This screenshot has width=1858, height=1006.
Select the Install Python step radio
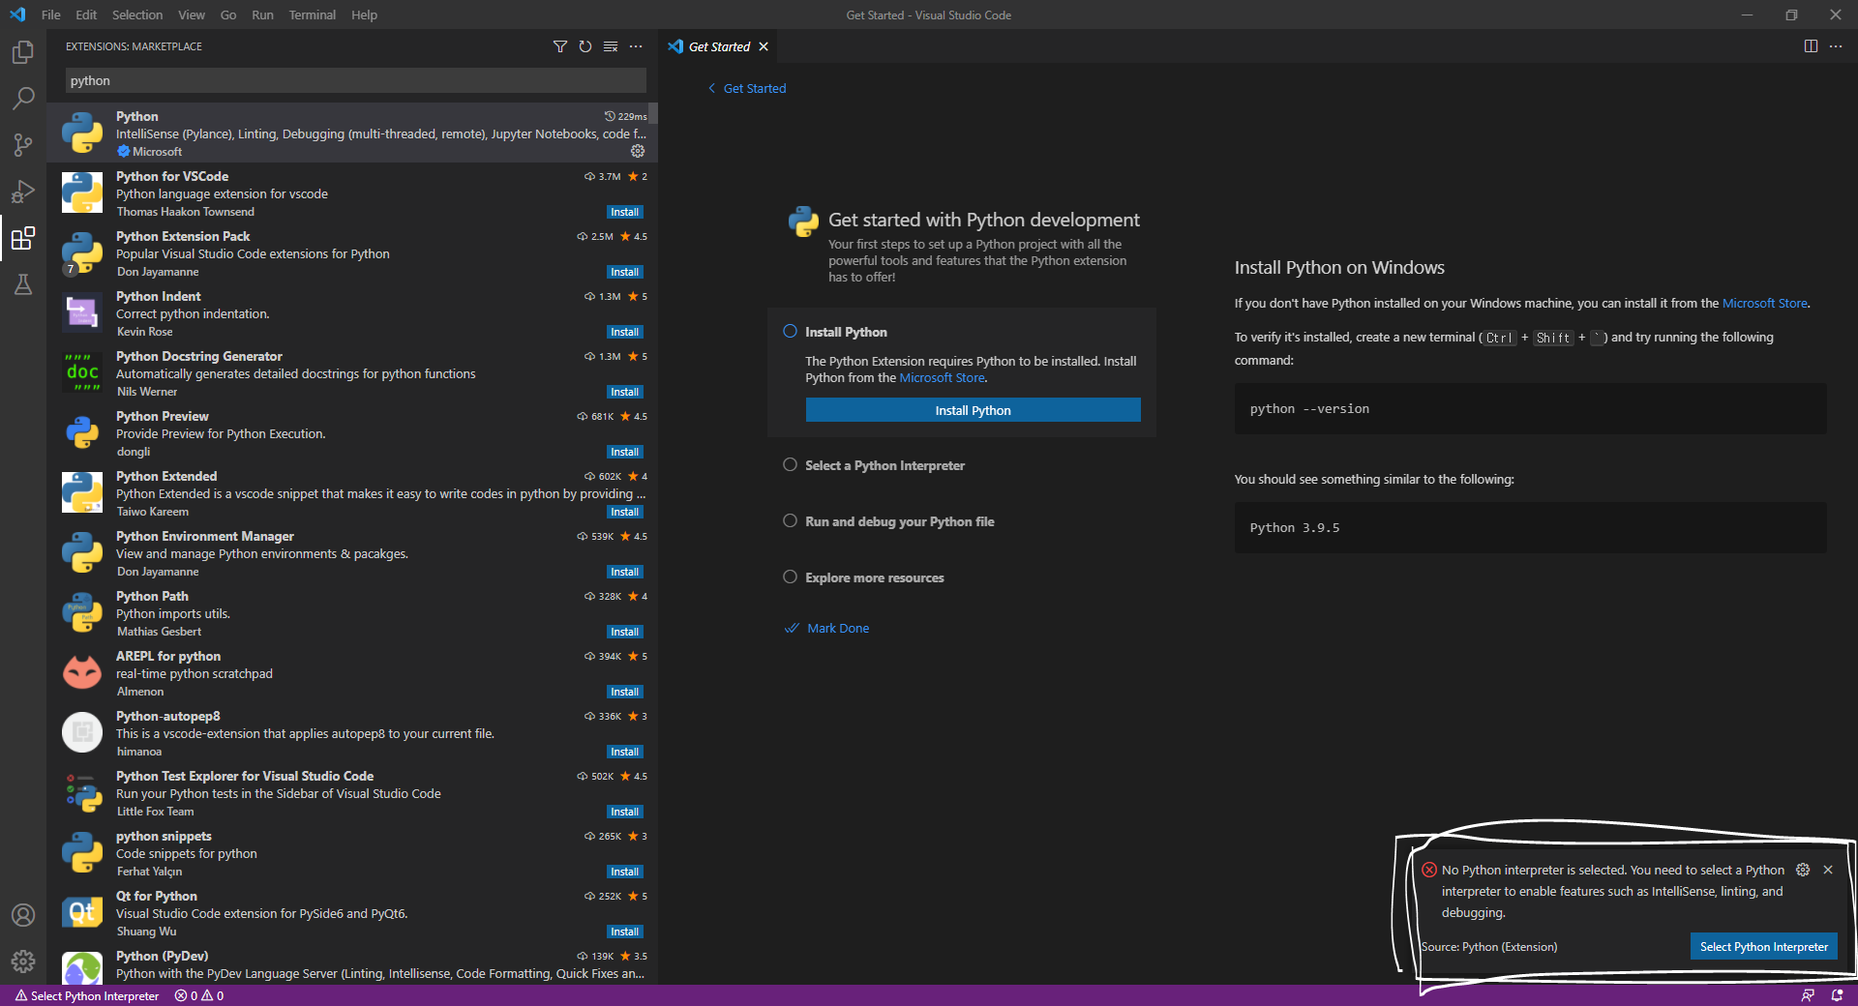(x=790, y=331)
